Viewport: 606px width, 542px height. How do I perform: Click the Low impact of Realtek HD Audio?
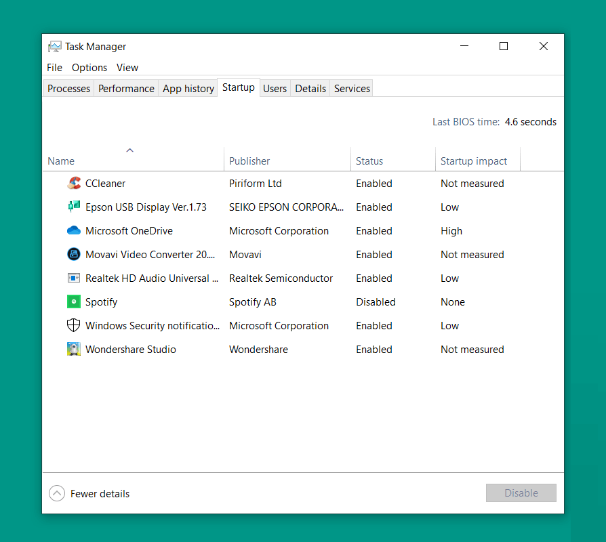450,278
